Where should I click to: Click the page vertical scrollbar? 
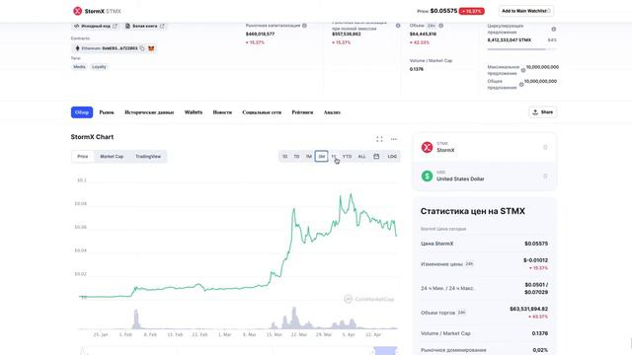pos(630,342)
